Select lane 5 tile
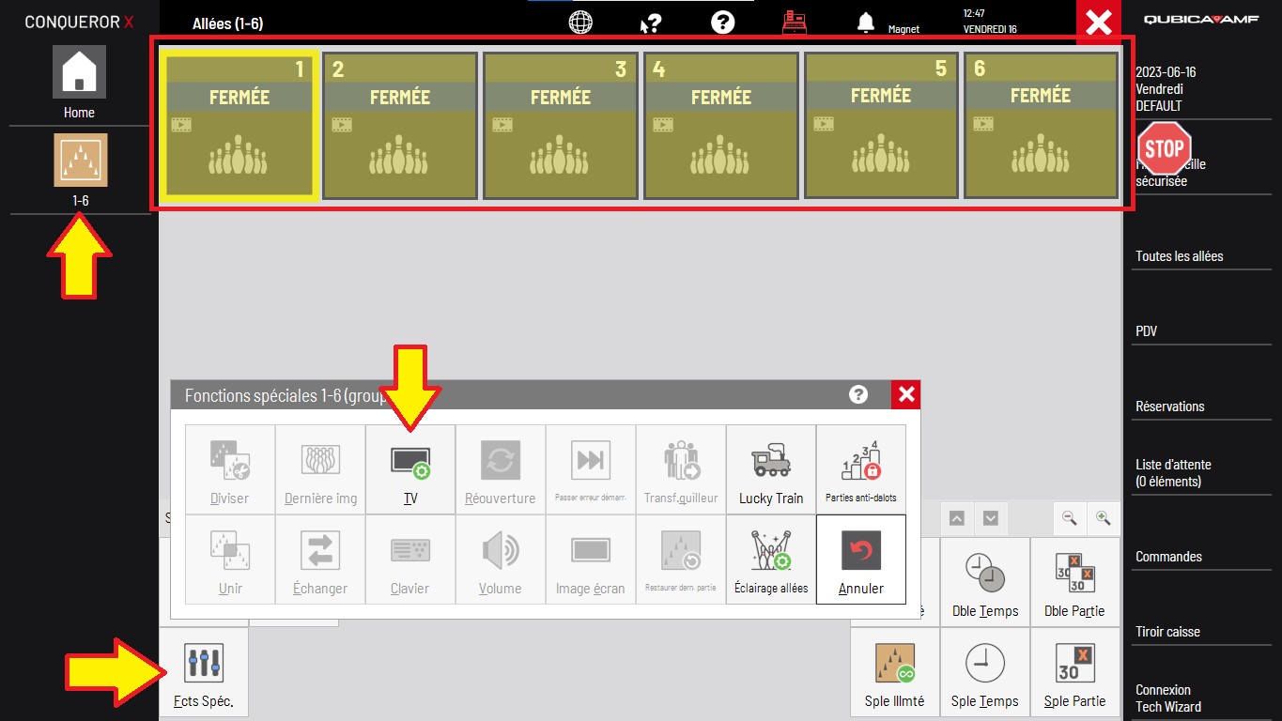Screen dimensions: 1282x721 click(x=882, y=125)
